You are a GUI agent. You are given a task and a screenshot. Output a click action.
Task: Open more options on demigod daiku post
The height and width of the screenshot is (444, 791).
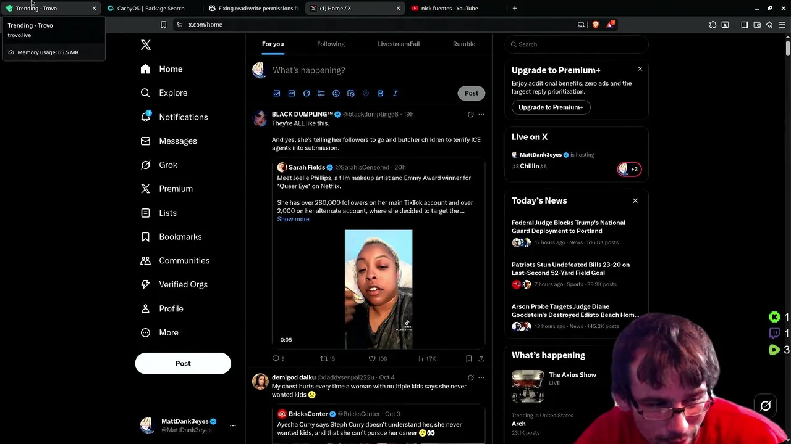pos(481,377)
